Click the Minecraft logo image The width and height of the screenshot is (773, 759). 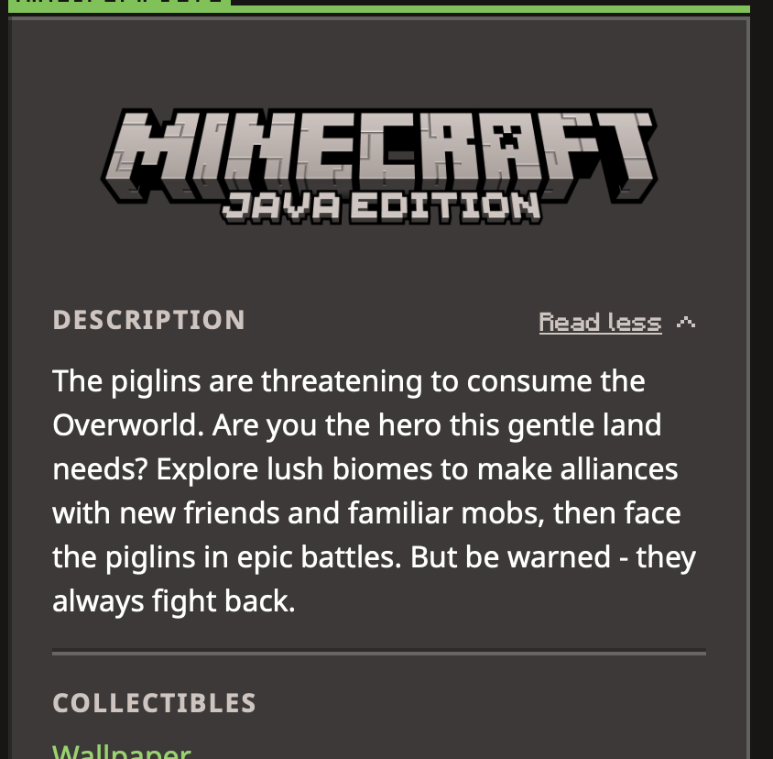tap(379, 166)
